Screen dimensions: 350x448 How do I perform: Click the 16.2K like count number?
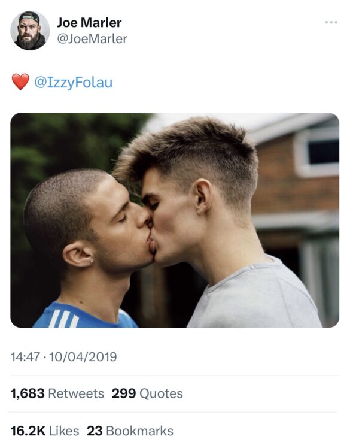tap(28, 431)
